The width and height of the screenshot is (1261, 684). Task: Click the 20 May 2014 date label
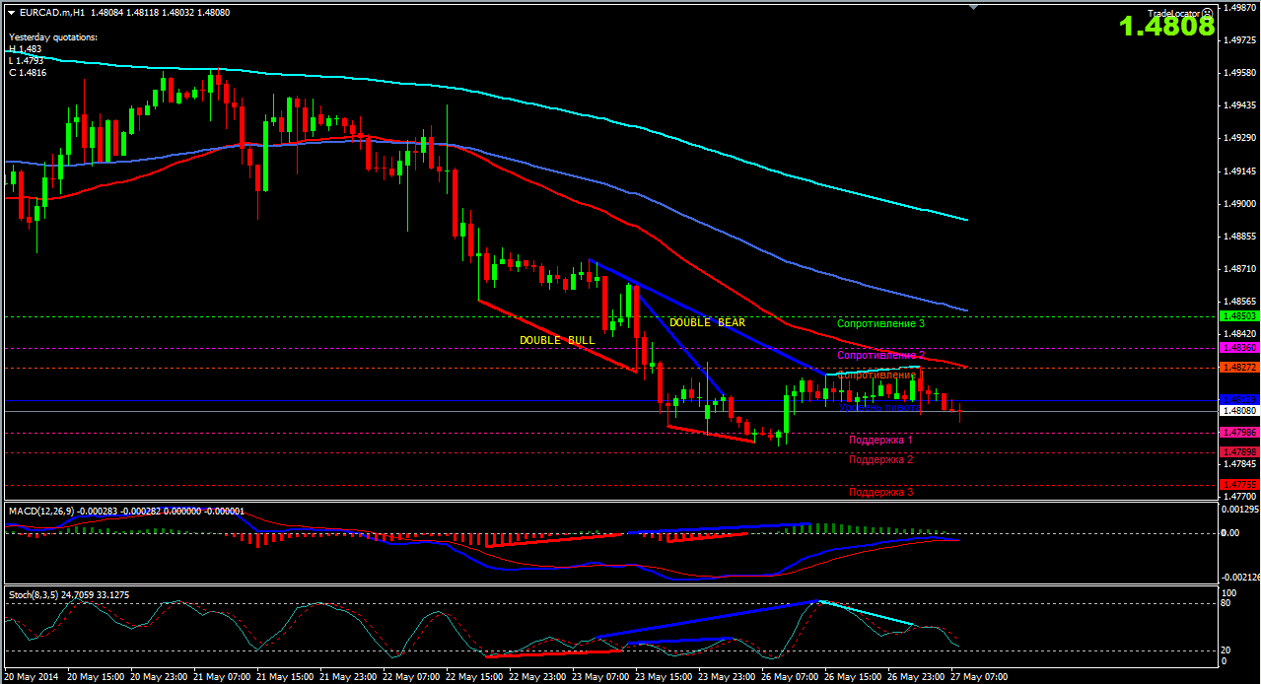[33, 677]
